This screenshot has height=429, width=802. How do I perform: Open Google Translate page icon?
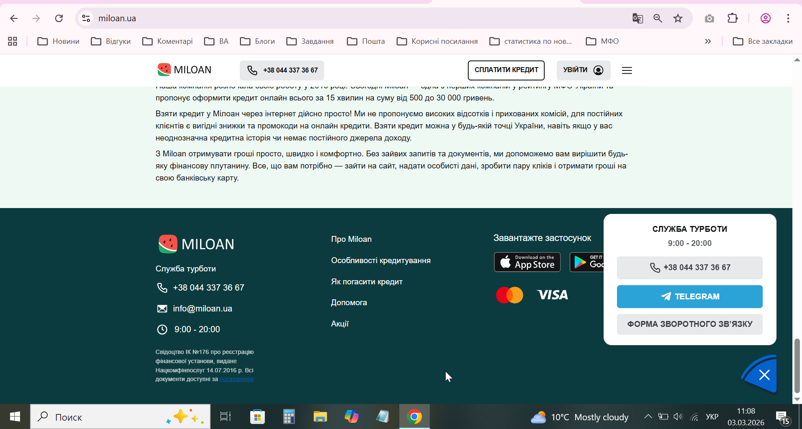click(x=637, y=18)
